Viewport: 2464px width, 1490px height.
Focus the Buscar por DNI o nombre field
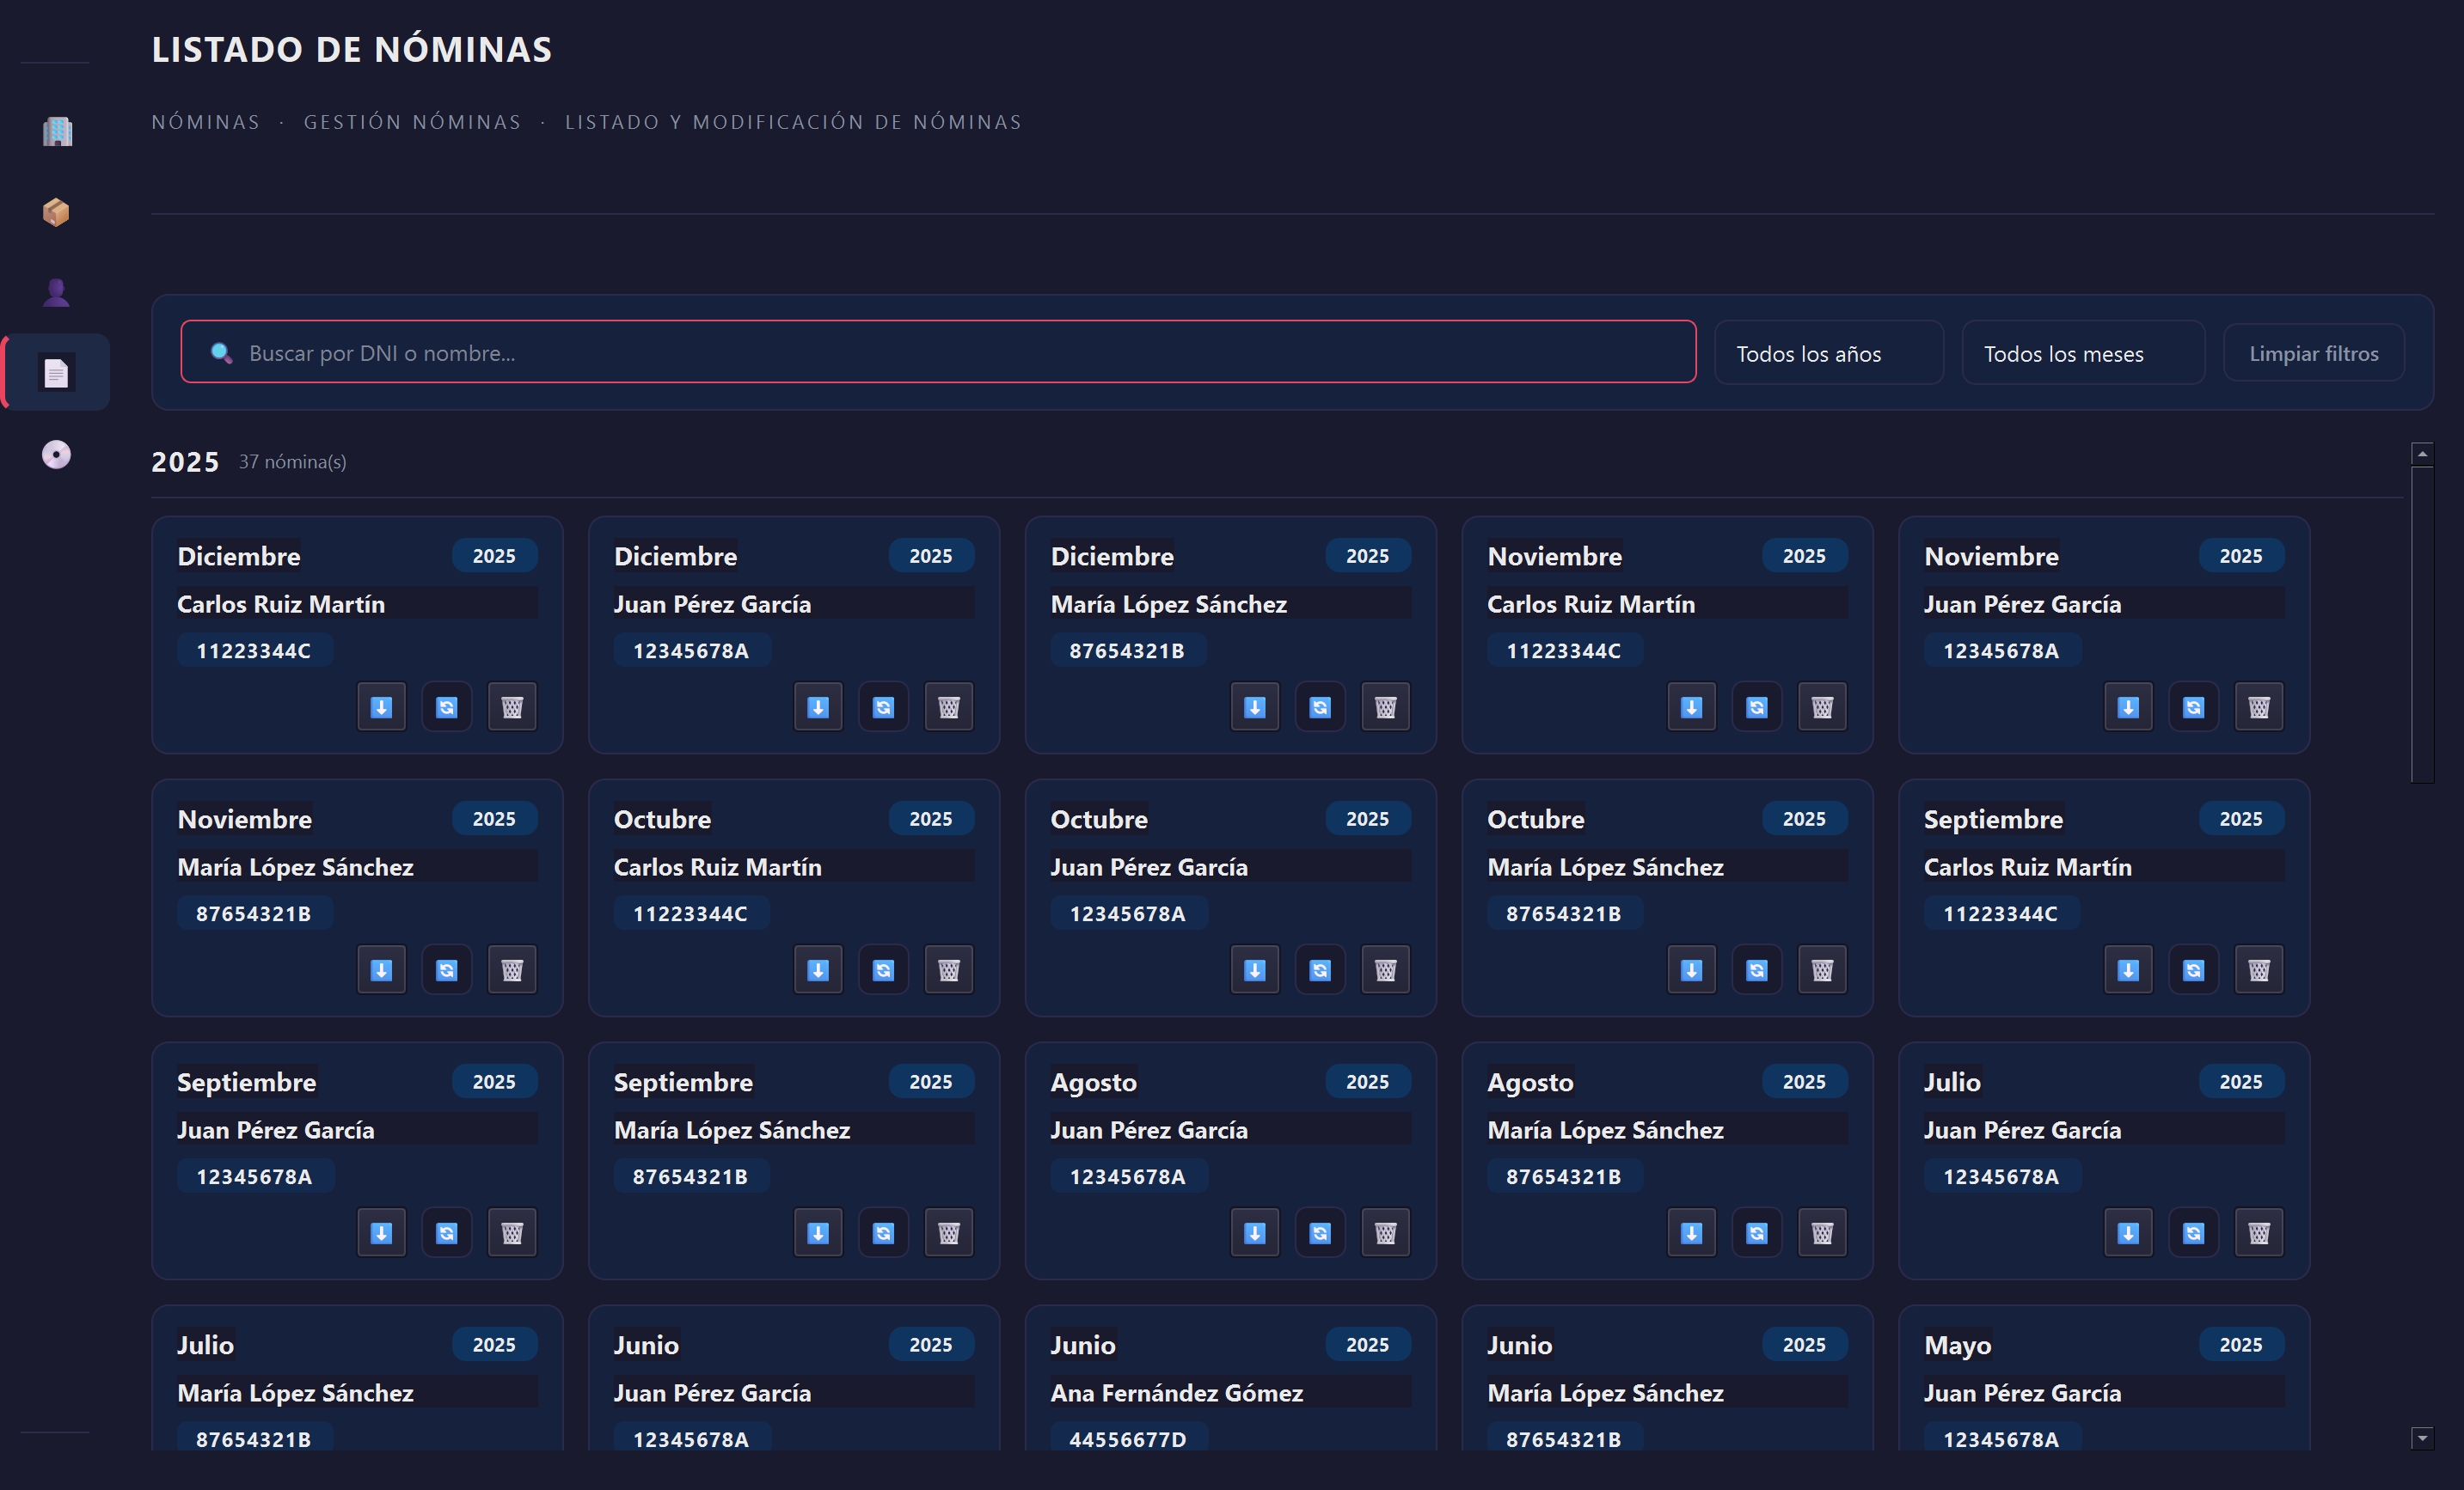pyautogui.click(x=938, y=353)
